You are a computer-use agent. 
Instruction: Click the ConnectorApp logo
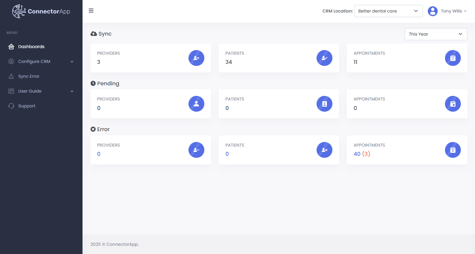41,11
